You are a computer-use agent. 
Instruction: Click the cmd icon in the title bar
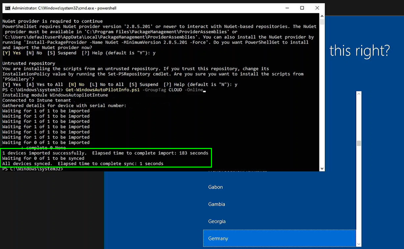pyautogui.click(x=7, y=8)
